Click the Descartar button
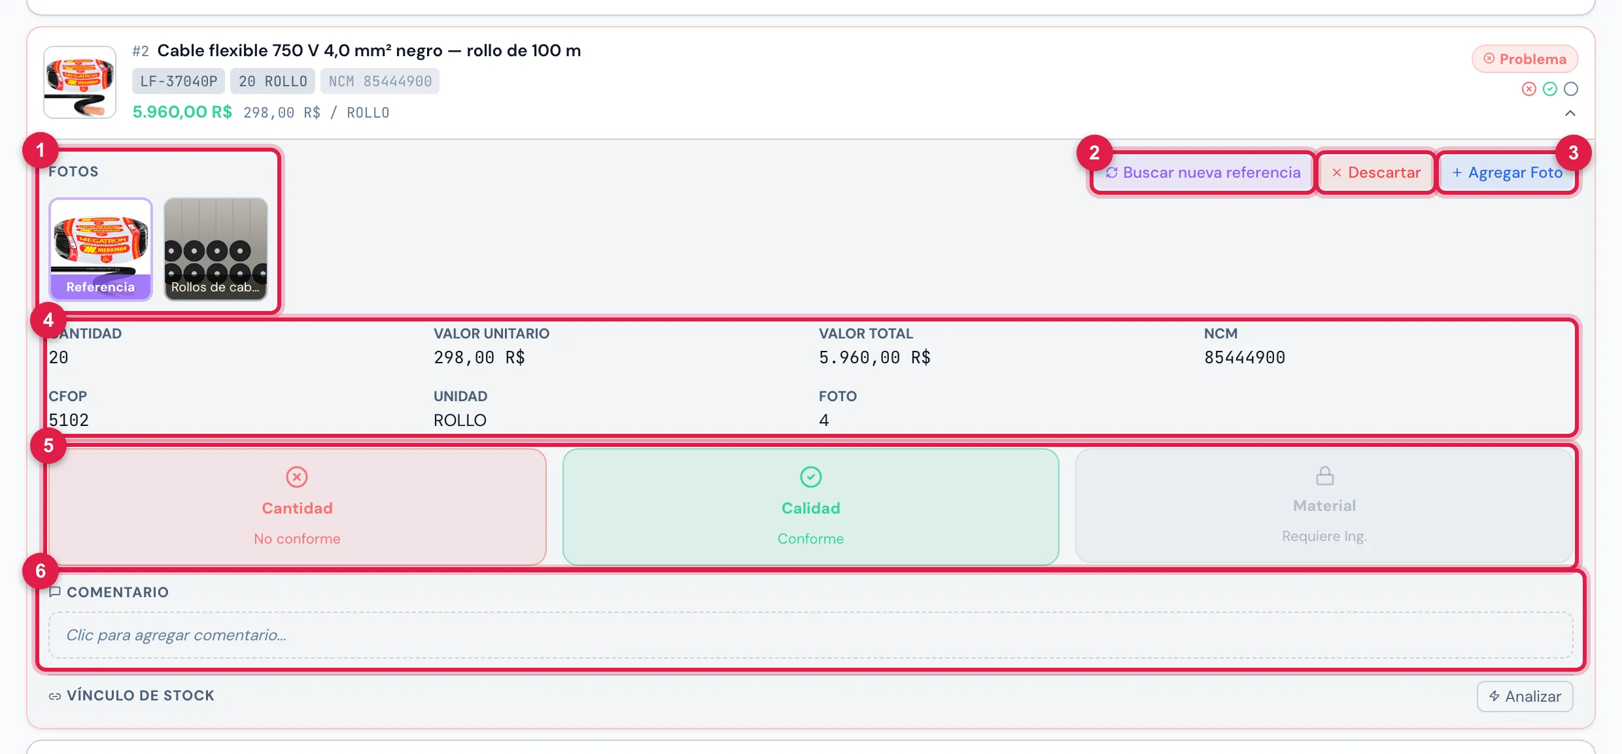 pos(1376,172)
